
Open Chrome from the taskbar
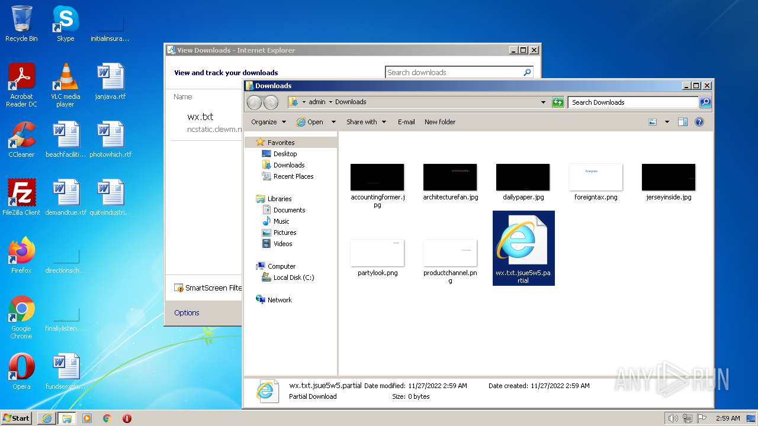107,418
